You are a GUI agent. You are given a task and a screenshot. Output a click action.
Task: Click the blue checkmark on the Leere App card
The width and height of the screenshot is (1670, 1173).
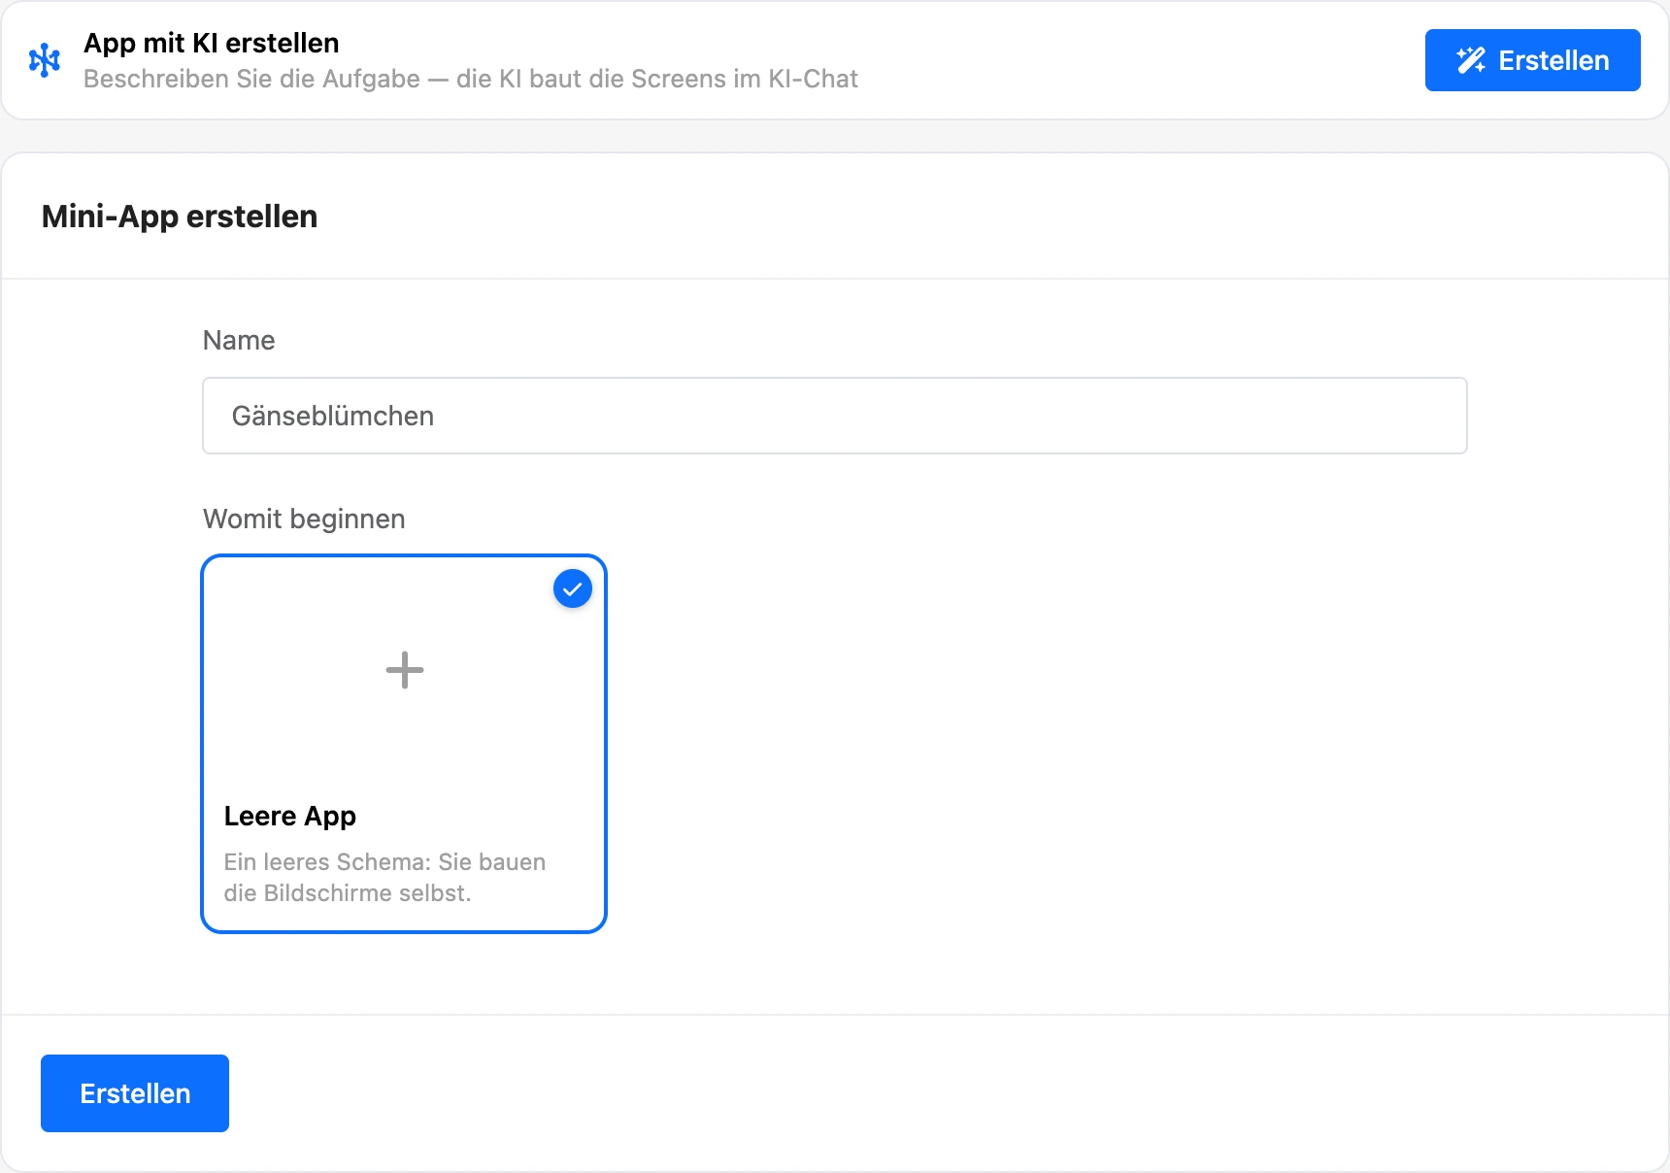pos(573,588)
